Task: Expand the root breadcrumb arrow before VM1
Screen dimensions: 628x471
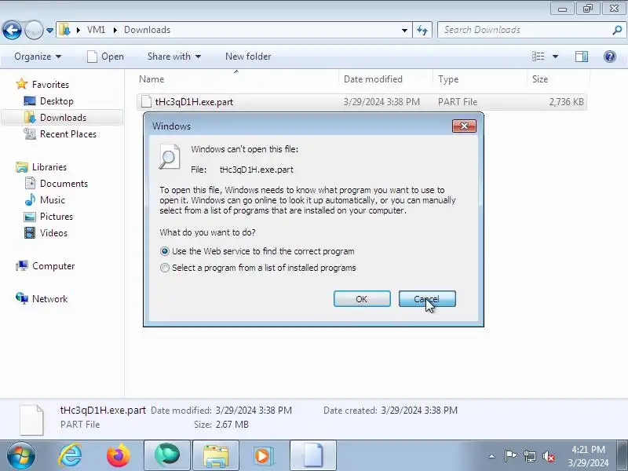Action: tap(78, 30)
